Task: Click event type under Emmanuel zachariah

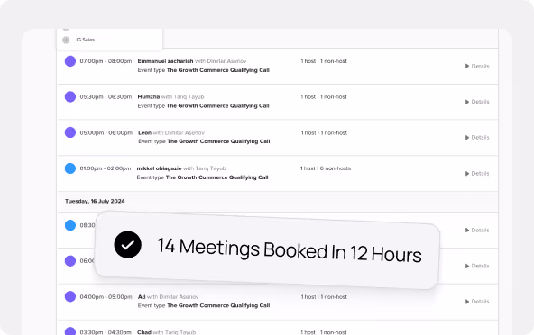Action: click(204, 70)
